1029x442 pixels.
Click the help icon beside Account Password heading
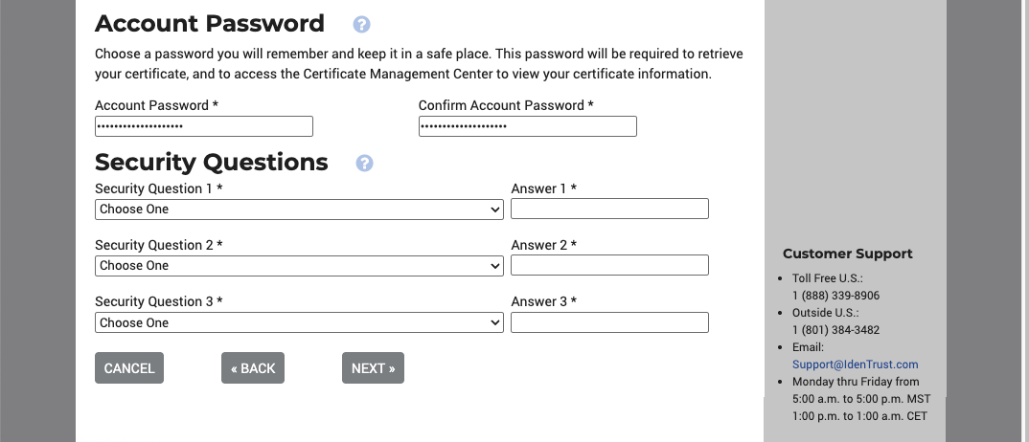(361, 25)
